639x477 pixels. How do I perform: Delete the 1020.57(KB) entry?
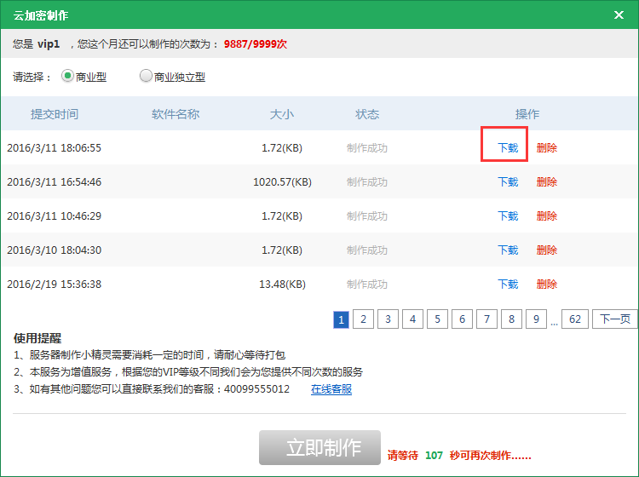click(x=546, y=182)
